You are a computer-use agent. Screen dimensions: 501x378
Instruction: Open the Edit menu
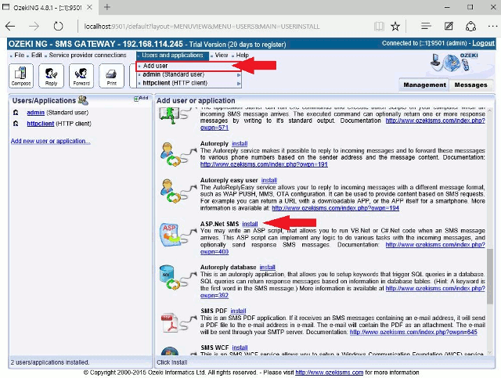pyautogui.click(x=37, y=55)
